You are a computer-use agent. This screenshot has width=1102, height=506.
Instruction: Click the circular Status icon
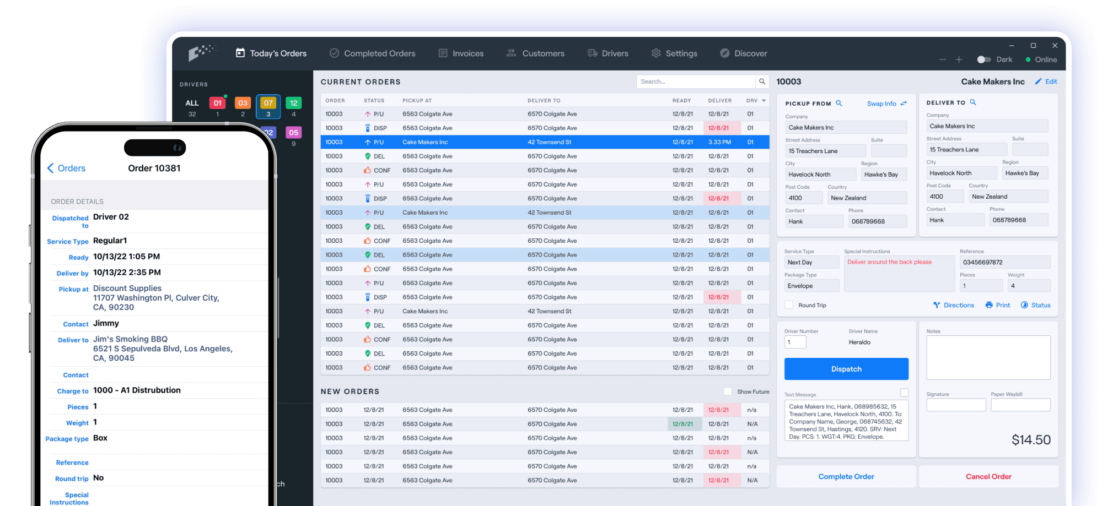point(1024,305)
